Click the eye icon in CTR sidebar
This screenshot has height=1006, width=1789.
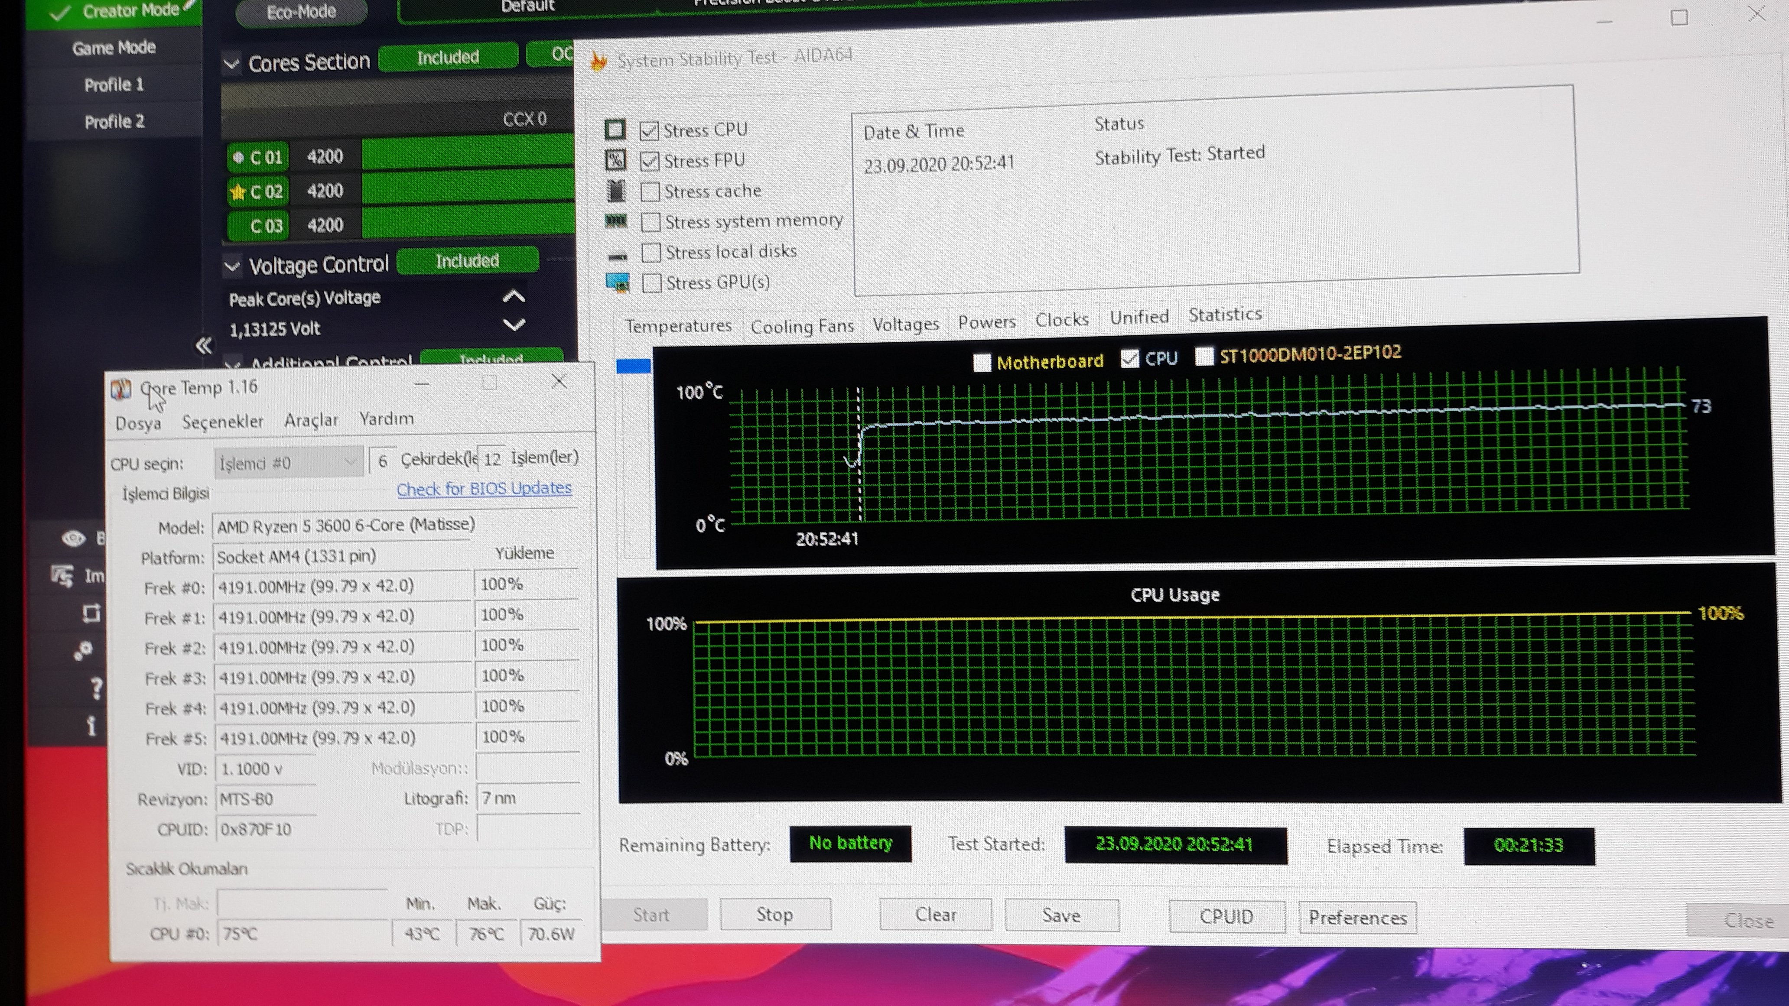click(74, 538)
